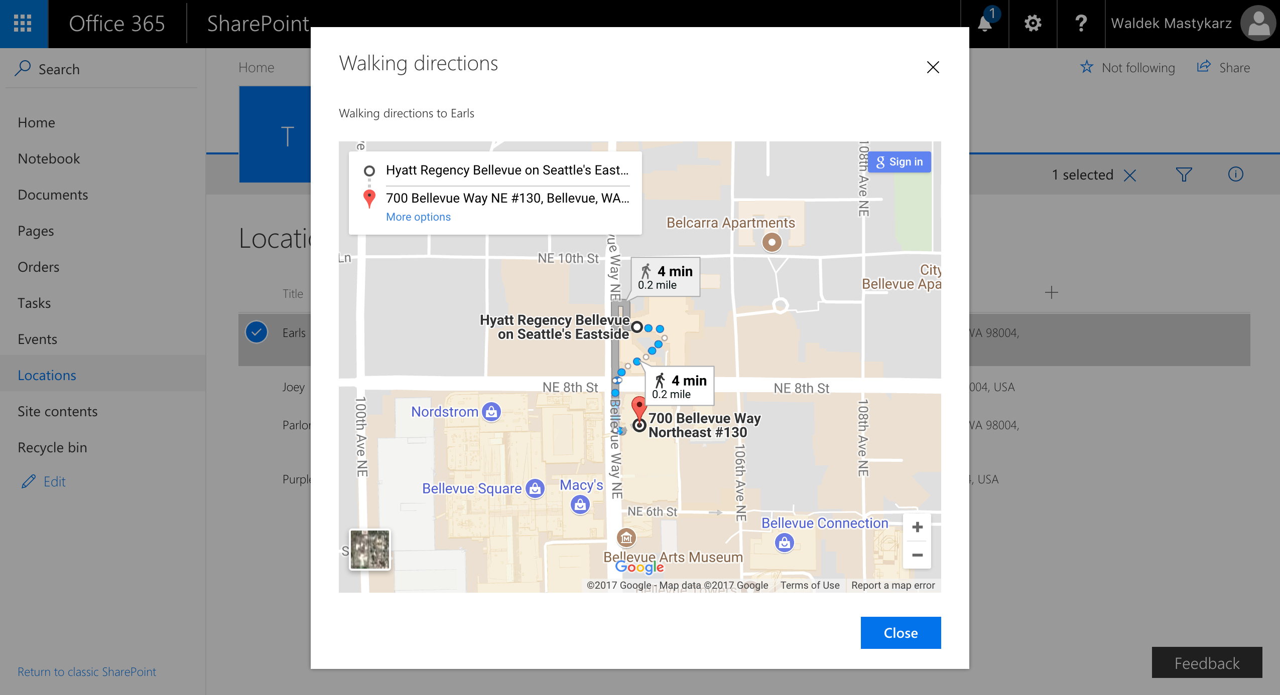Go to Site contents navigation item

58,411
